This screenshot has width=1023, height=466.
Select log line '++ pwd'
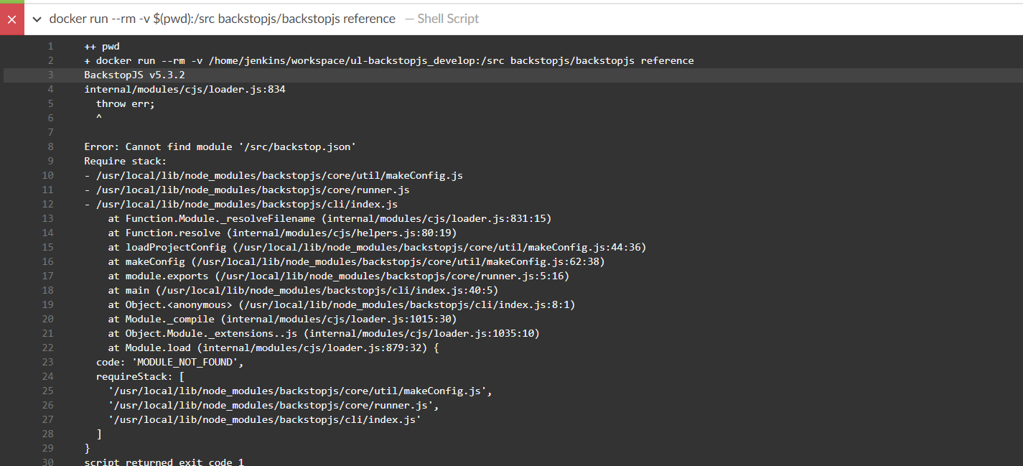click(102, 46)
